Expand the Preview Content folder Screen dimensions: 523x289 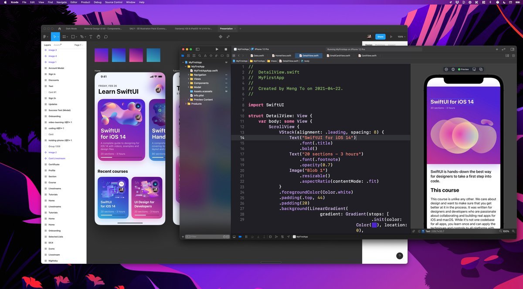click(189, 100)
